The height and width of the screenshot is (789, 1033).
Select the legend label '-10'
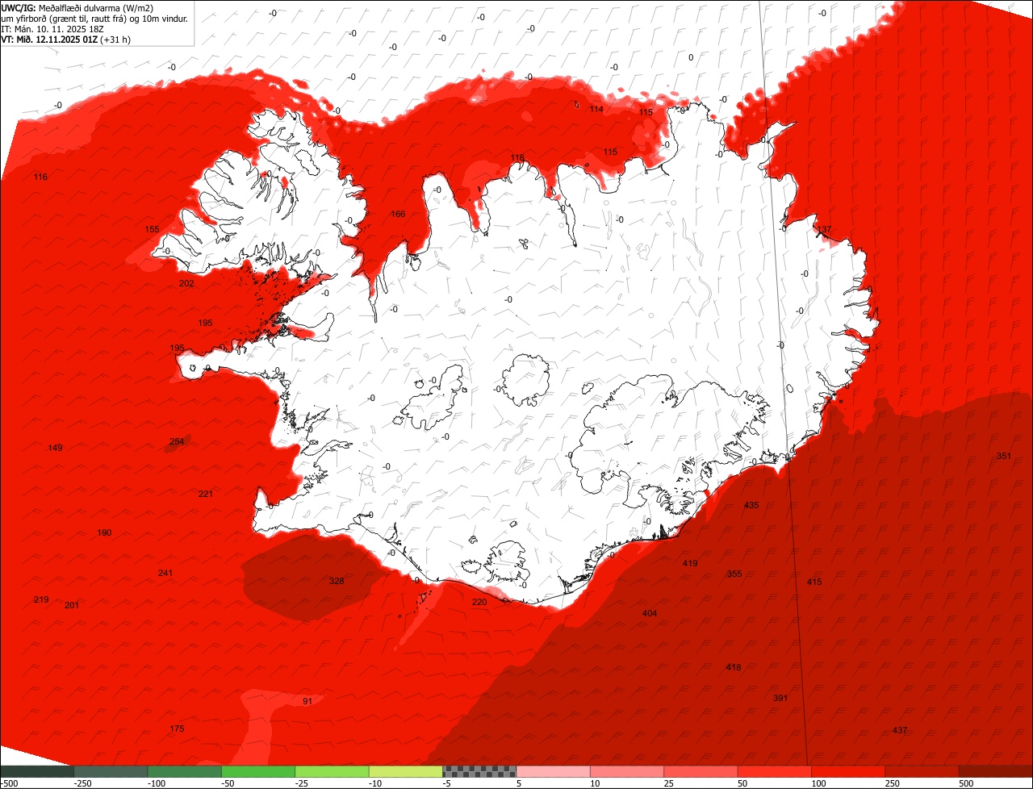(375, 783)
